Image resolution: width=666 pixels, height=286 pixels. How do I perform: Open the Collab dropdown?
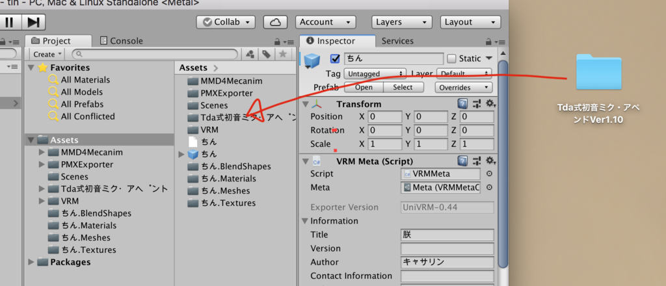226,22
